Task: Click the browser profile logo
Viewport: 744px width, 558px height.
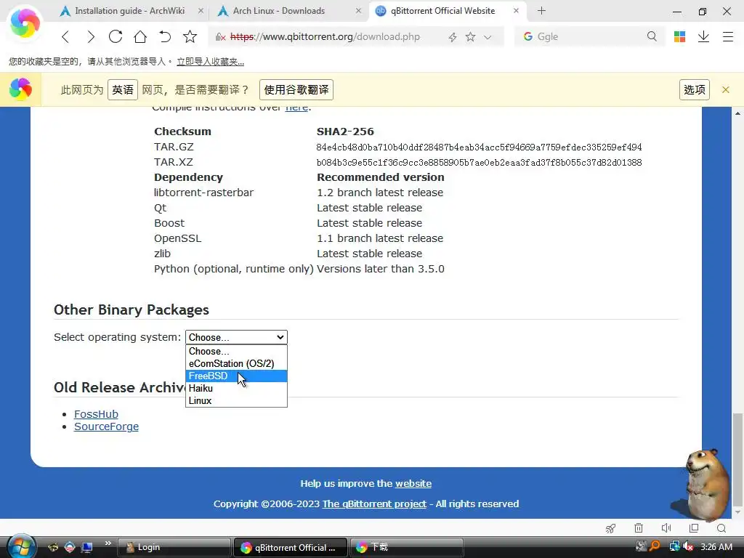Action: point(25,23)
